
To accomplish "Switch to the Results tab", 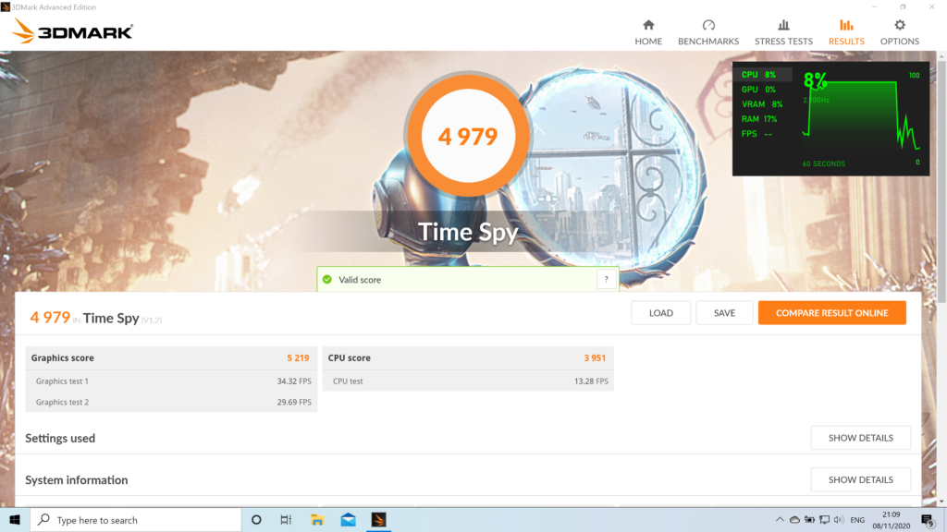I will [x=846, y=32].
